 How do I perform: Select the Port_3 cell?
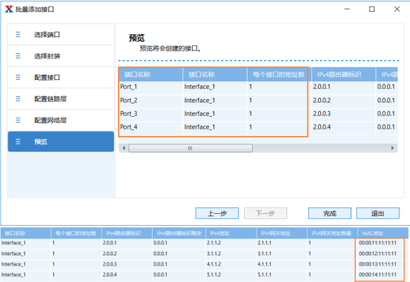click(151, 114)
